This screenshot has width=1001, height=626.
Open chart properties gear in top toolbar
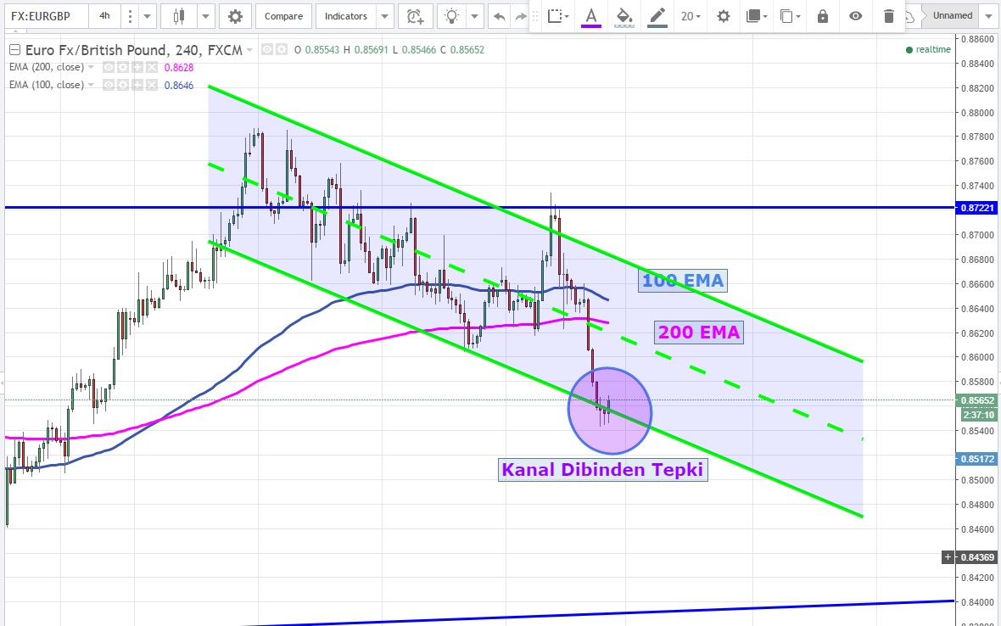235,16
